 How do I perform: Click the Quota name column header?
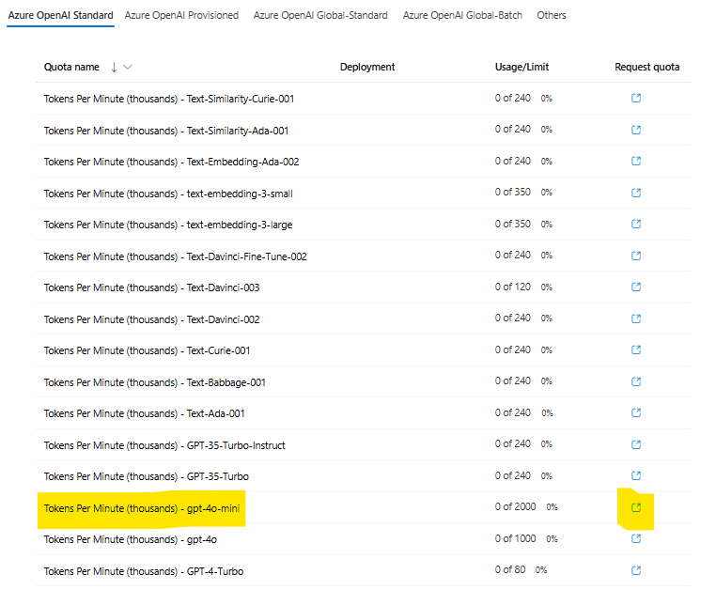click(x=71, y=67)
